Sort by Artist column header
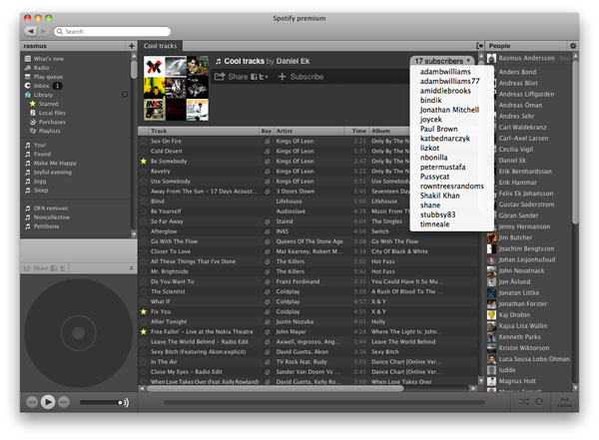 [x=308, y=131]
